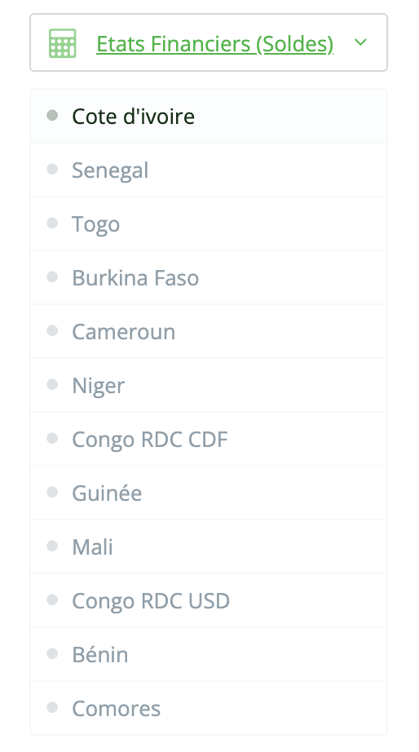419x752 pixels.
Task: Click the bullet dot beside Senegal
Action: pyautogui.click(x=52, y=169)
